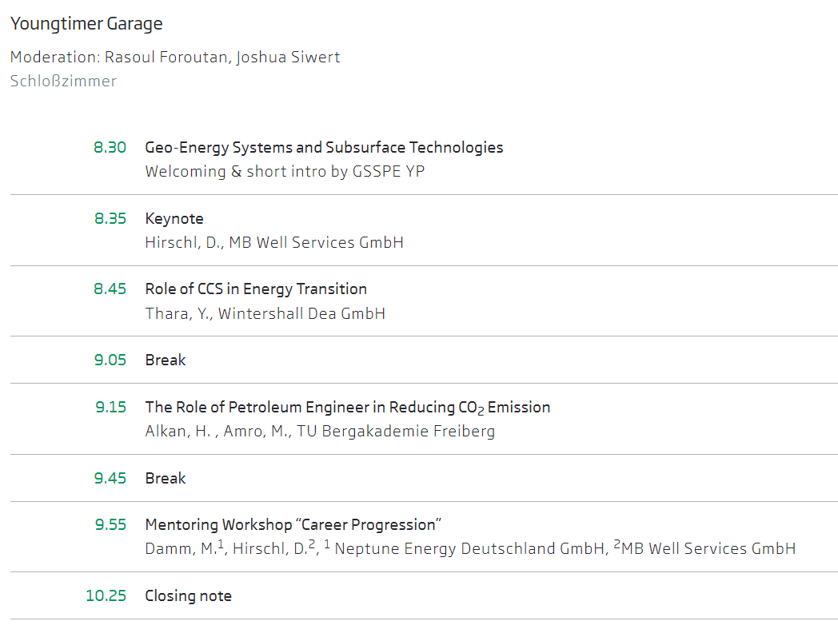Select the 'Closing note' entry
The width and height of the screenshot is (838, 641).
point(188,596)
